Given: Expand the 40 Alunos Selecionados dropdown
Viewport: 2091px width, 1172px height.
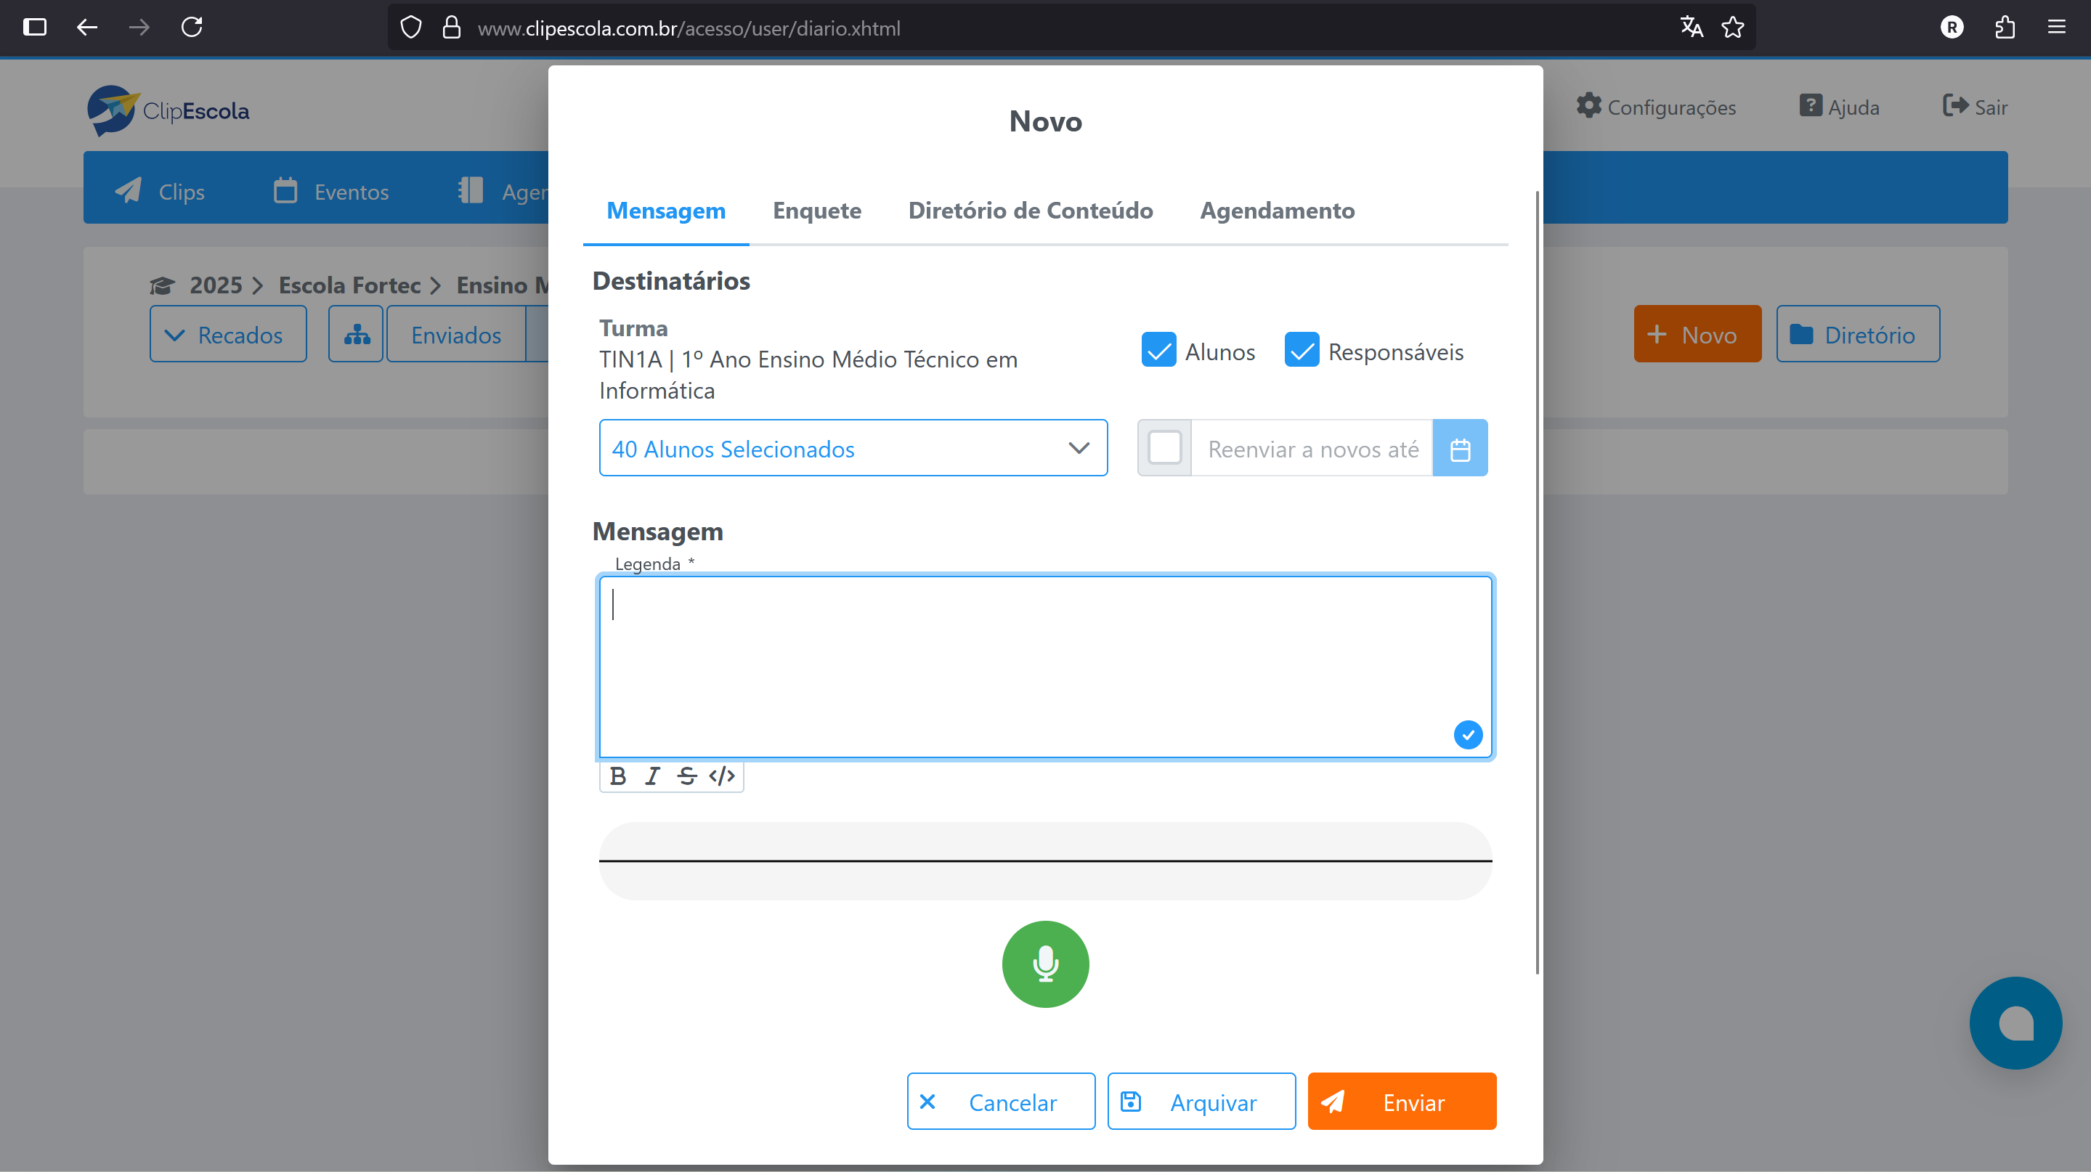Looking at the screenshot, I should pyautogui.click(x=853, y=448).
